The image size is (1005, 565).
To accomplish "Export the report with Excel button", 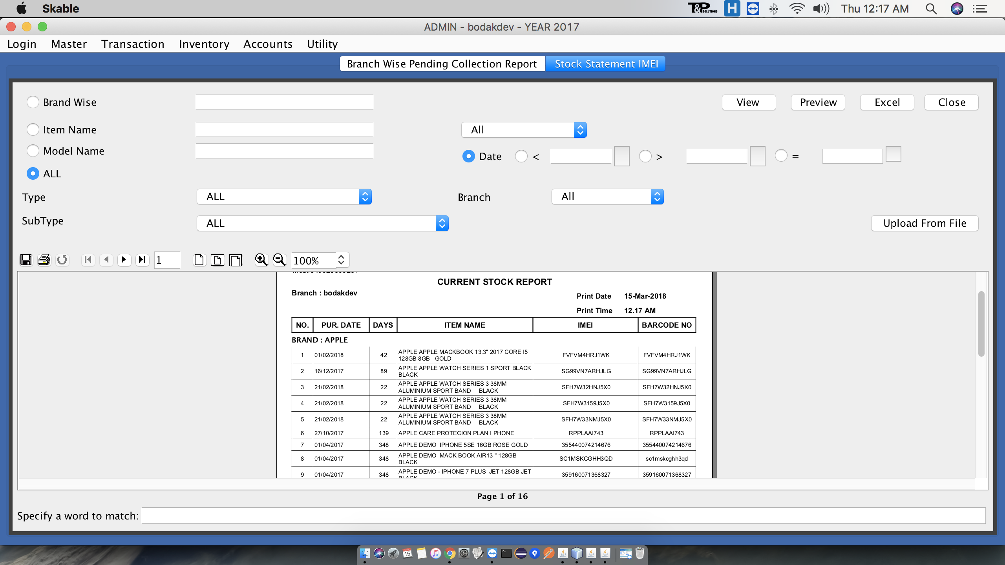I will click(x=887, y=102).
